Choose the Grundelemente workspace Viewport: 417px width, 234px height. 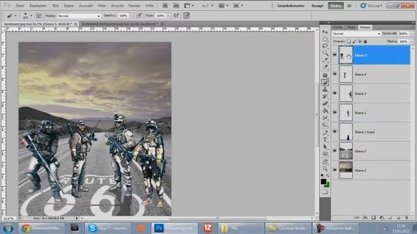coord(291,6)
